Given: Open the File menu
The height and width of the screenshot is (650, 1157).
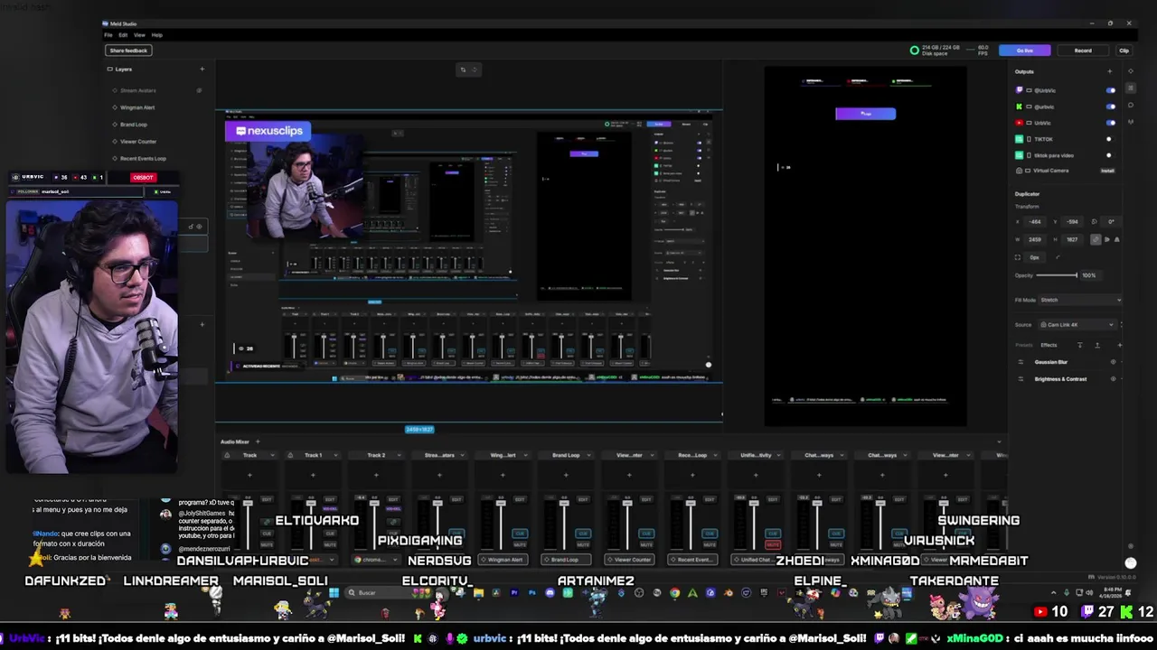Looking at the screenshot, I should 108,35.
